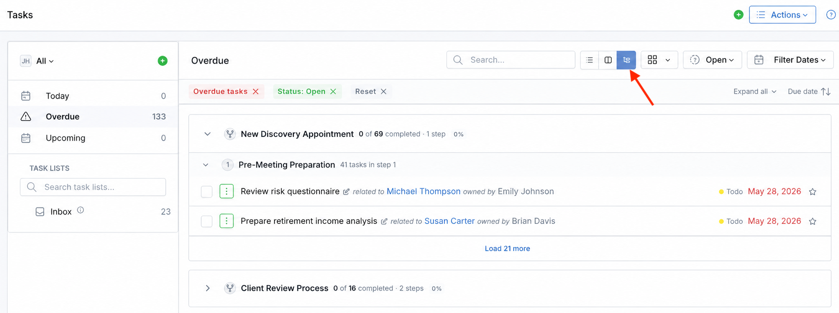Click the step 1 number badge
Viewport: 839px width, 313px height.
click(228, 165)
